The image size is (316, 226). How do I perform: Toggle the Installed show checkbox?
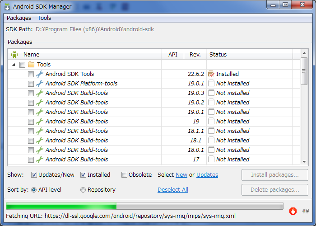[83, 175]
